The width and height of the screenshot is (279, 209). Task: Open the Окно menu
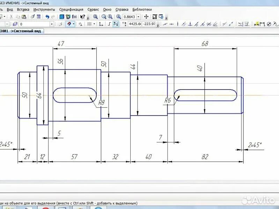107,9
